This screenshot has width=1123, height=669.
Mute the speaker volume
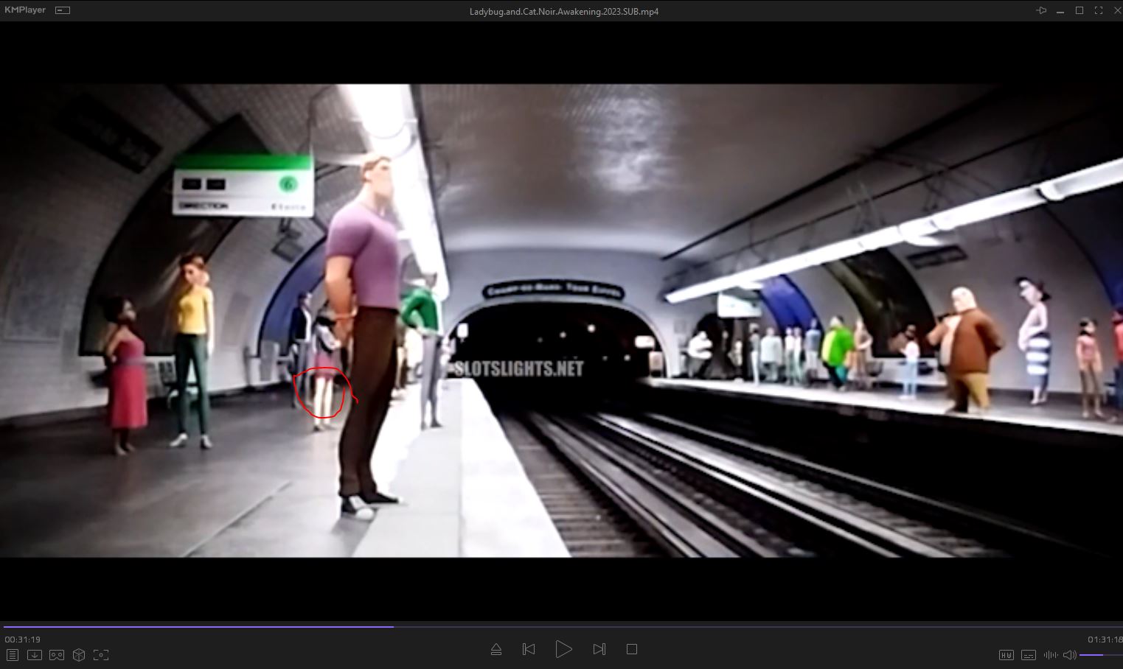coord(1068,655)
